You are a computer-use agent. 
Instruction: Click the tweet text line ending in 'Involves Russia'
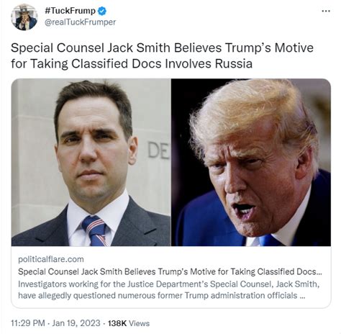coord(132,63)
